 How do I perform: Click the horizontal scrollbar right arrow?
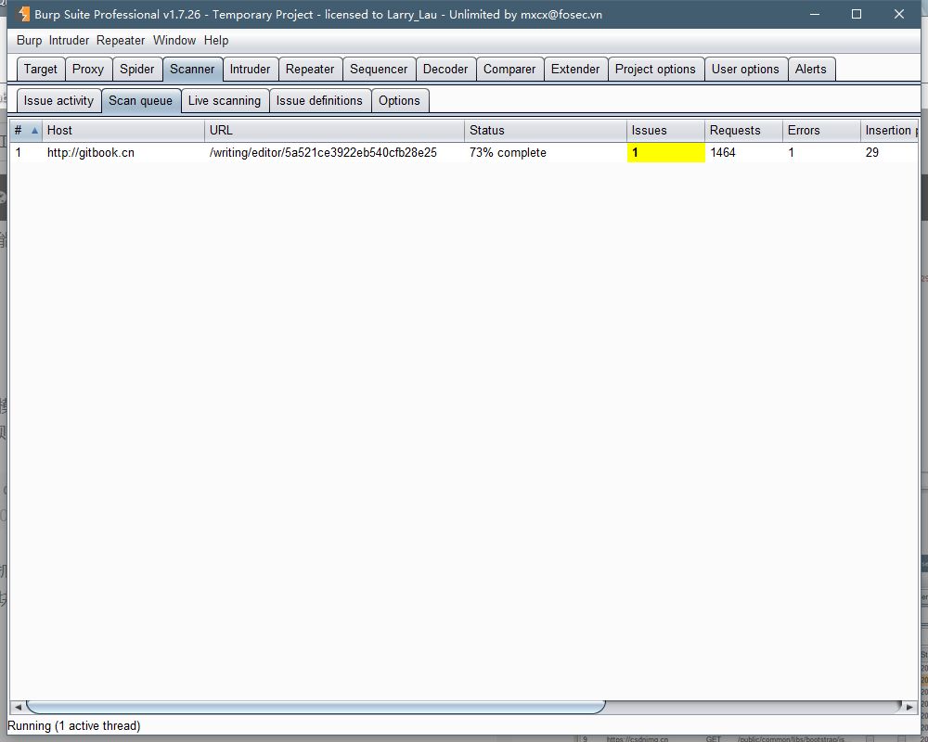tap(909, 707)
